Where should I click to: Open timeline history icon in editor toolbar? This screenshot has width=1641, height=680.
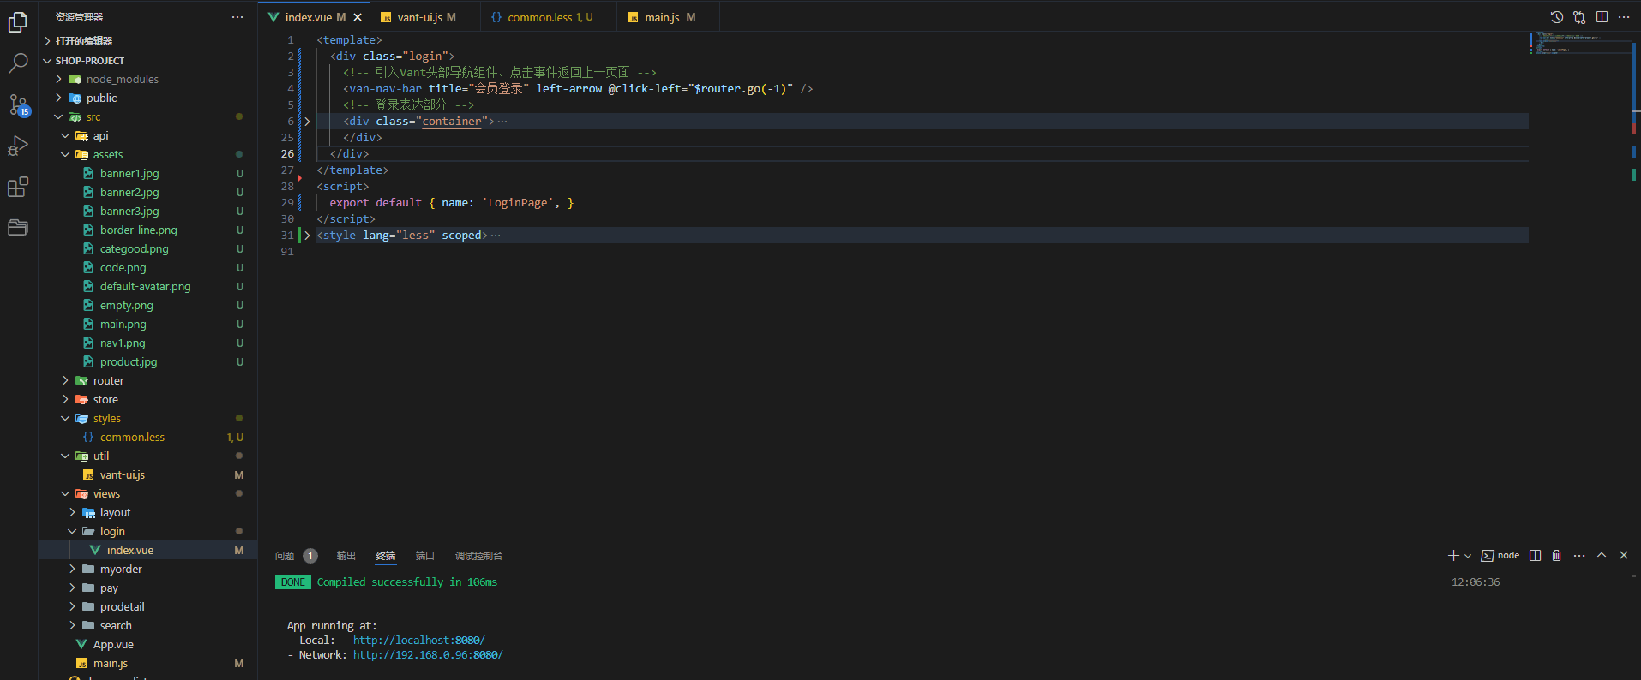coord(1557,17)
